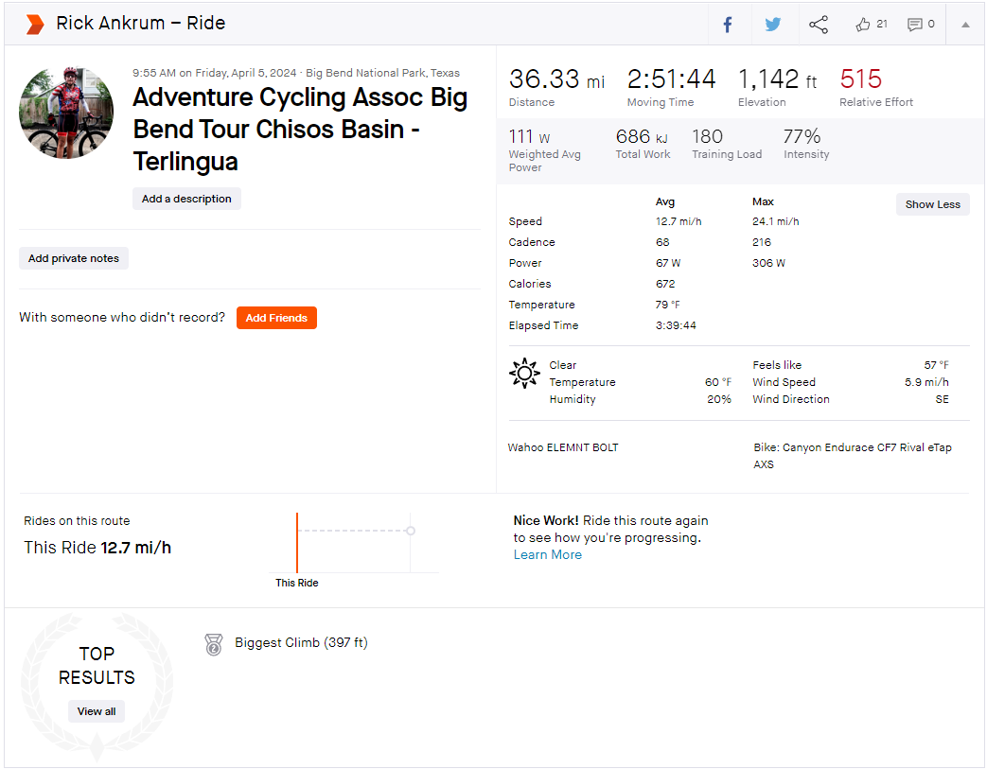
Task: Click the Biggest Climb medal icon
Action: click(213, 644)
